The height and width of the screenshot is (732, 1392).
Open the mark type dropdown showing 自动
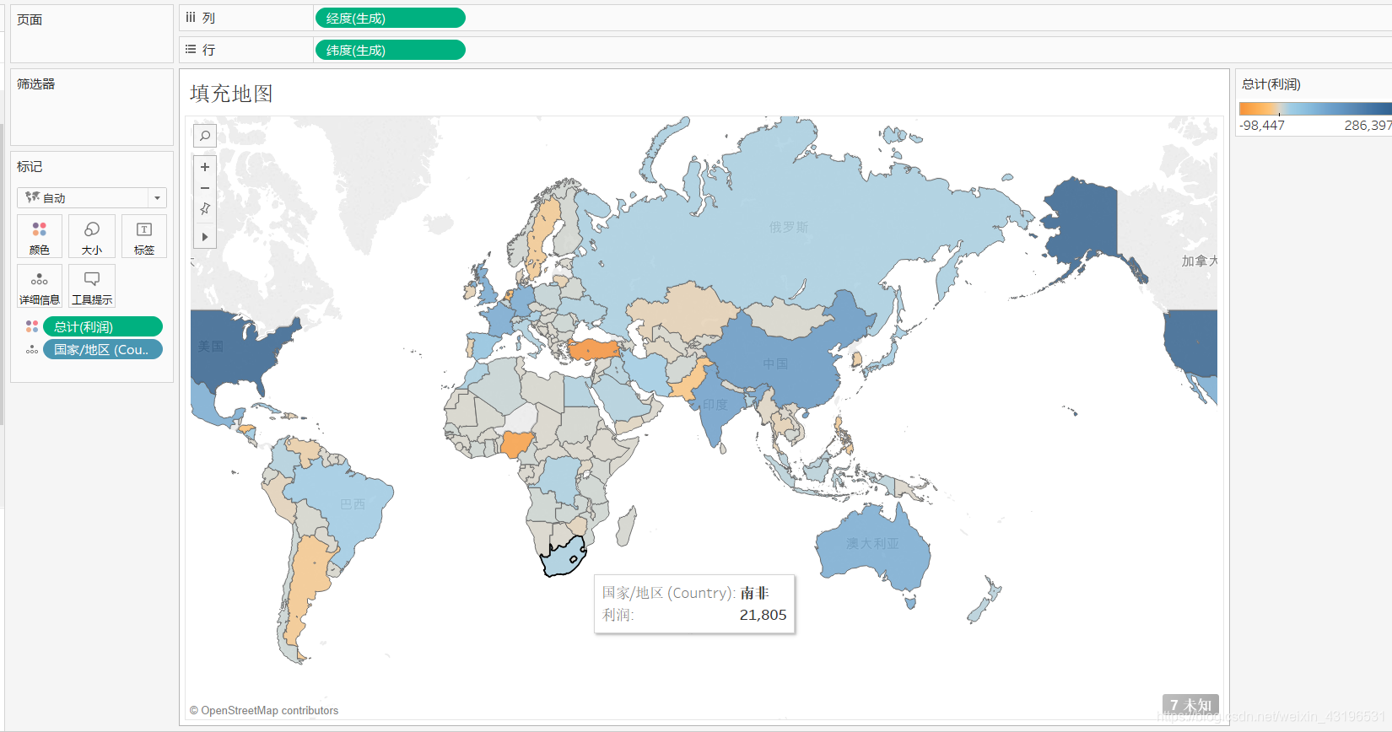pos(92,197)
